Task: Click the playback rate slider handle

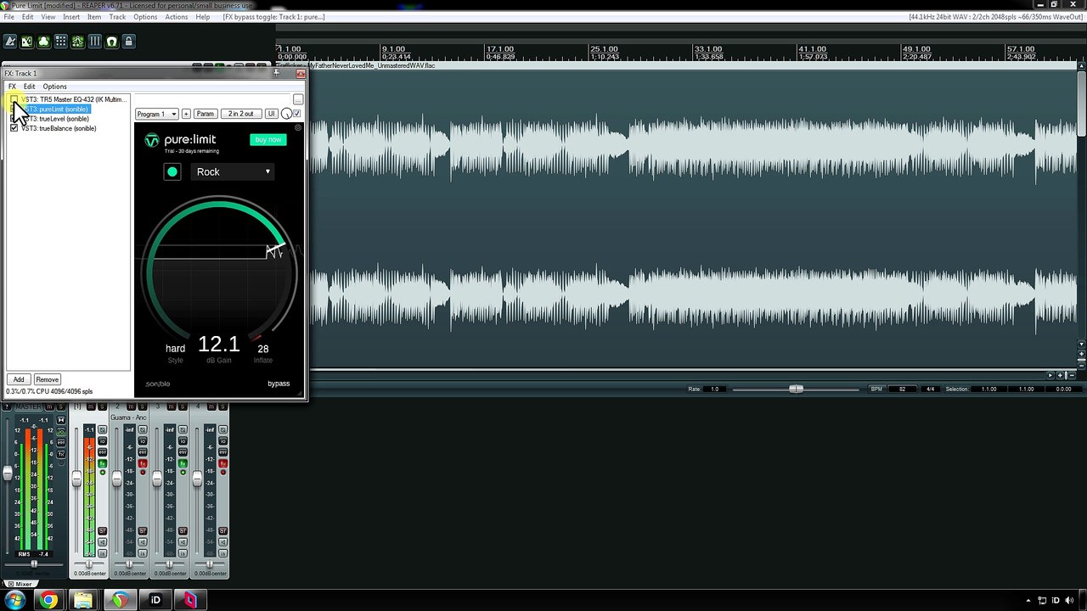Action: 796,389
